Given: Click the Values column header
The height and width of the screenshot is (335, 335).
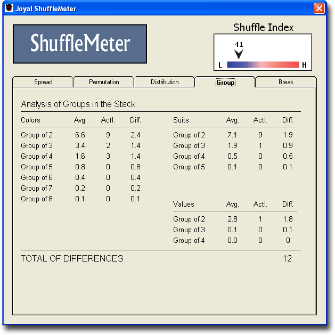Looking at the screenshot, I should [x=184, y=204].
